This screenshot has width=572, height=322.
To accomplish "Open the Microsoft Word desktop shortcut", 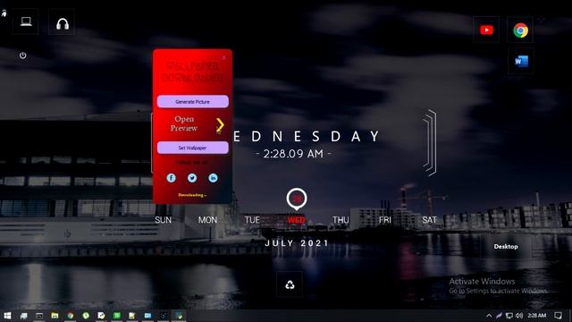I will (x=521, y=61).
